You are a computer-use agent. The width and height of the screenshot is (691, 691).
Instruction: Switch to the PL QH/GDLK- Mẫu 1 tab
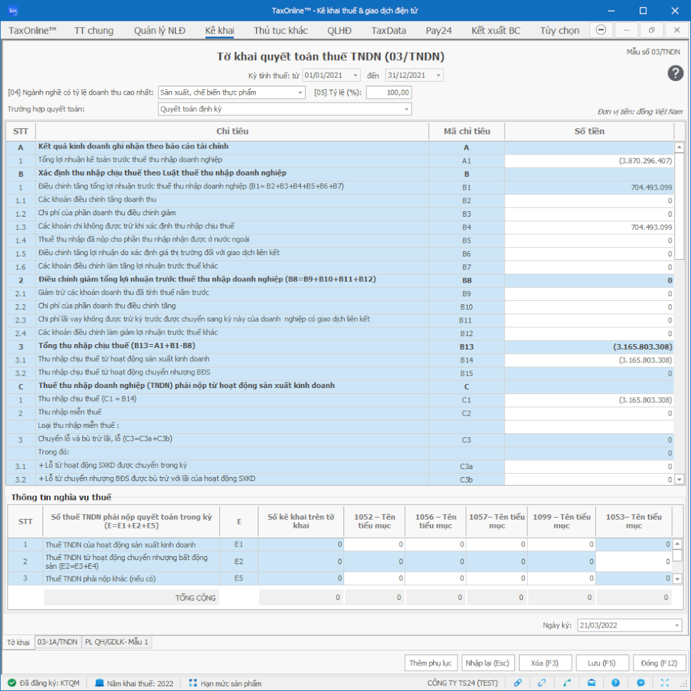tap(117, 642)
